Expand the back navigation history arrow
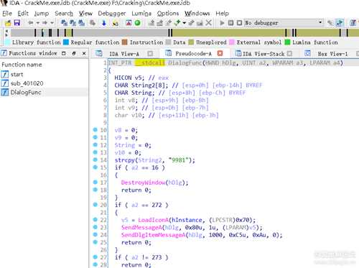This screenshot has width=359, height=268. (x=38, y=23)
